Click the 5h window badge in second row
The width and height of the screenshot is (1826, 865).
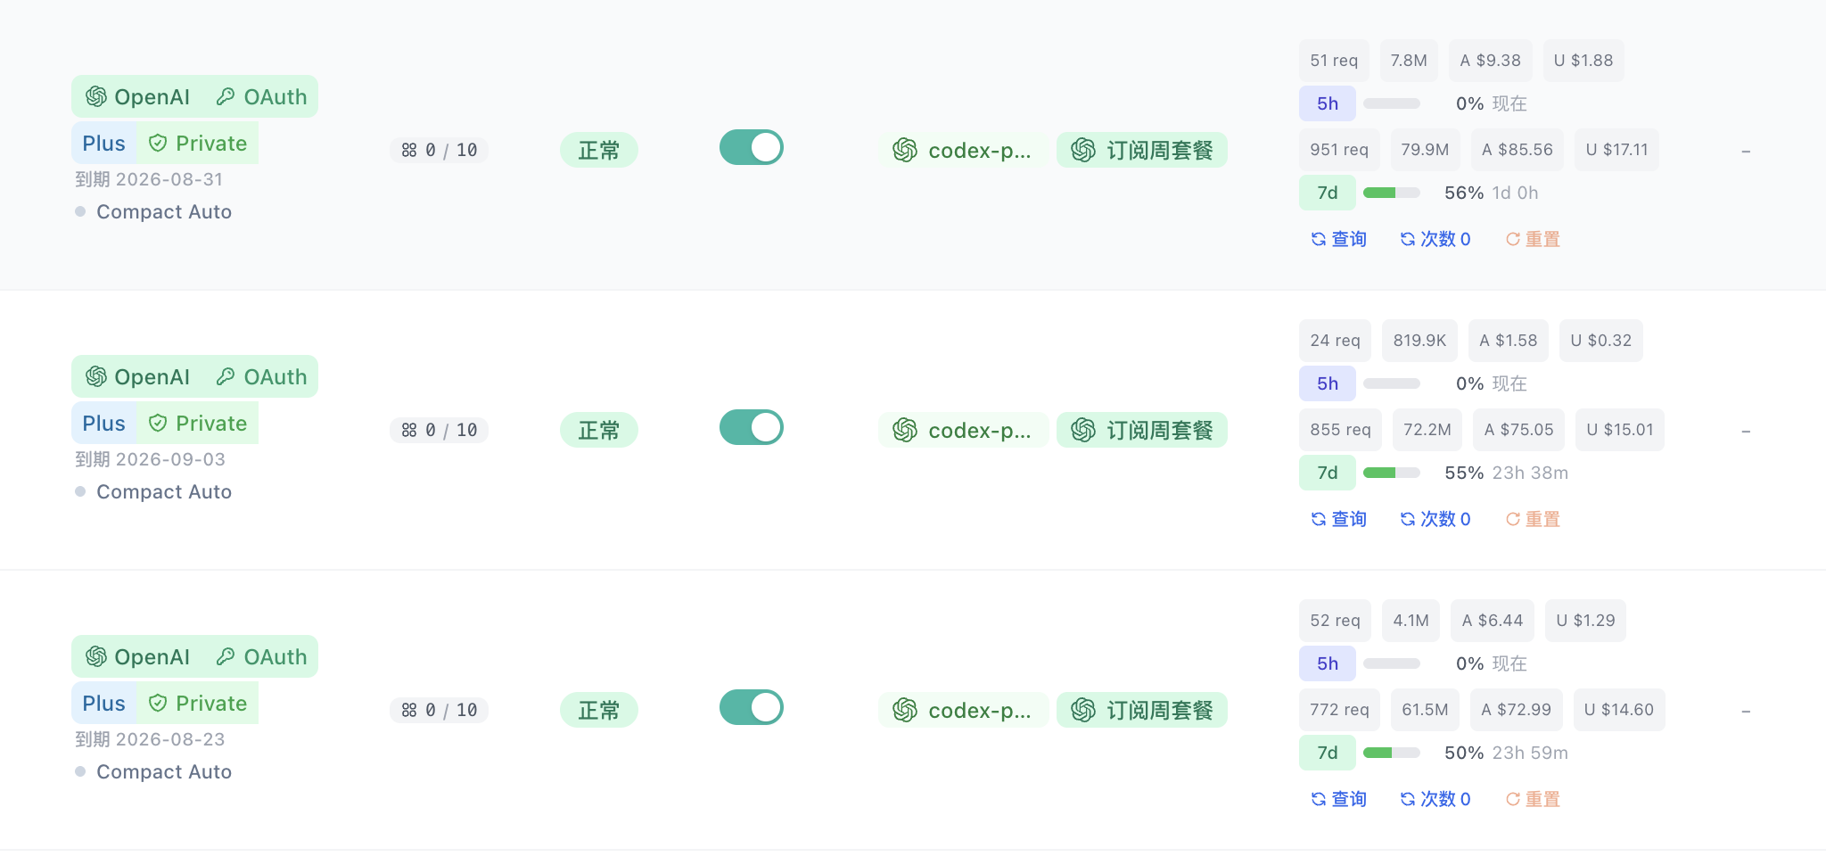click(1328, 383)
